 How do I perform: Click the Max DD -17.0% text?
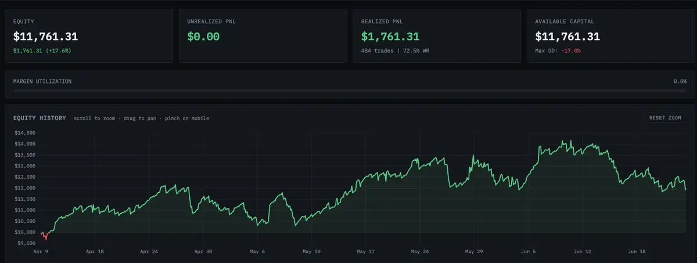point(558,51)
